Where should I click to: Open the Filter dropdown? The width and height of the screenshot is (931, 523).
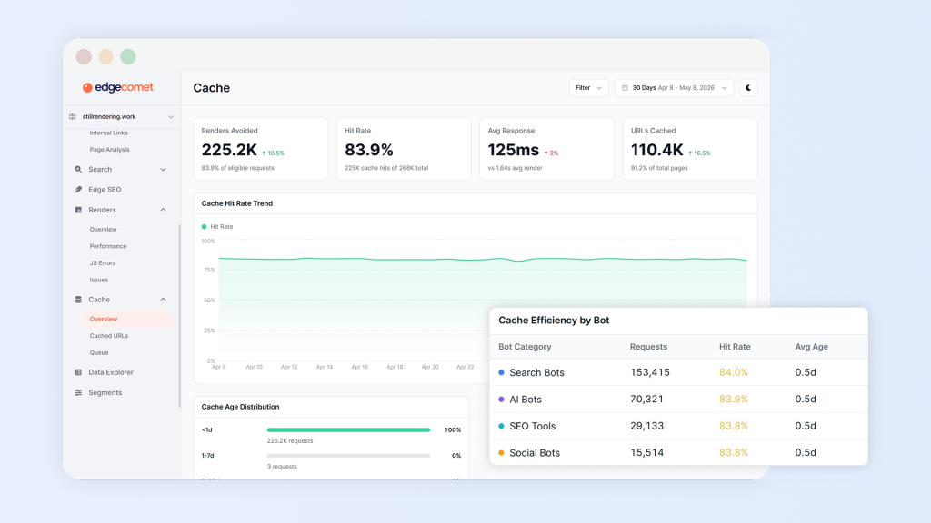pyautogui.click(x=588, y=88)
